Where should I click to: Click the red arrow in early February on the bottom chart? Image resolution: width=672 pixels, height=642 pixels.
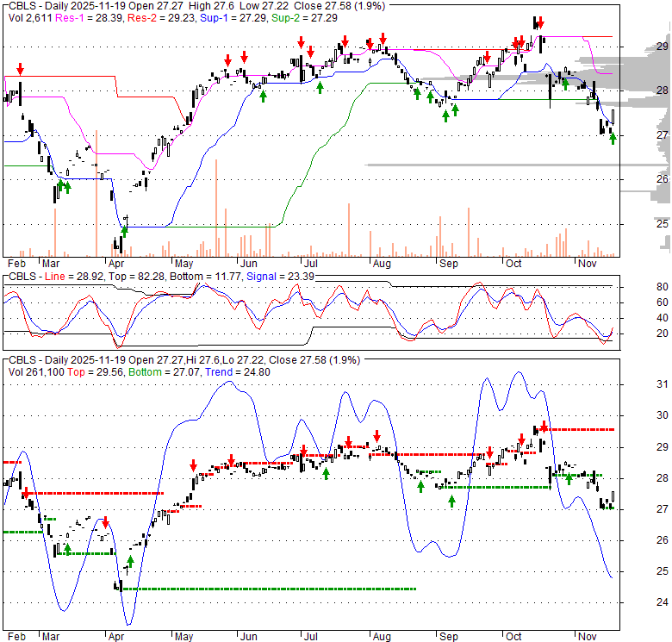[26, 494]
